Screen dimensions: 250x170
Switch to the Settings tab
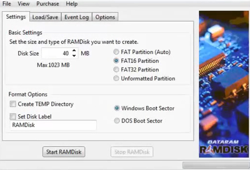coord(16,17)
